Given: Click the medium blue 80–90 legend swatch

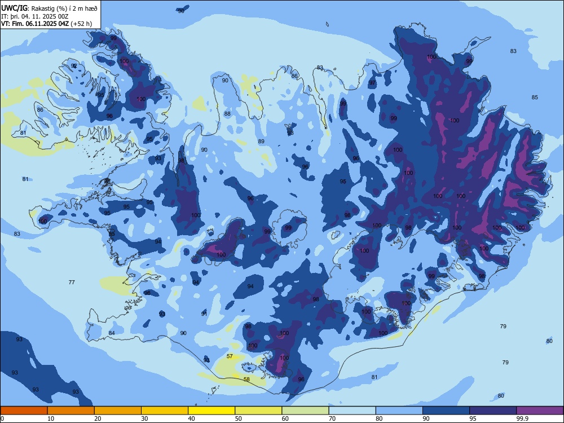Looking at the screenshot, I should click(x=399, y=411).
